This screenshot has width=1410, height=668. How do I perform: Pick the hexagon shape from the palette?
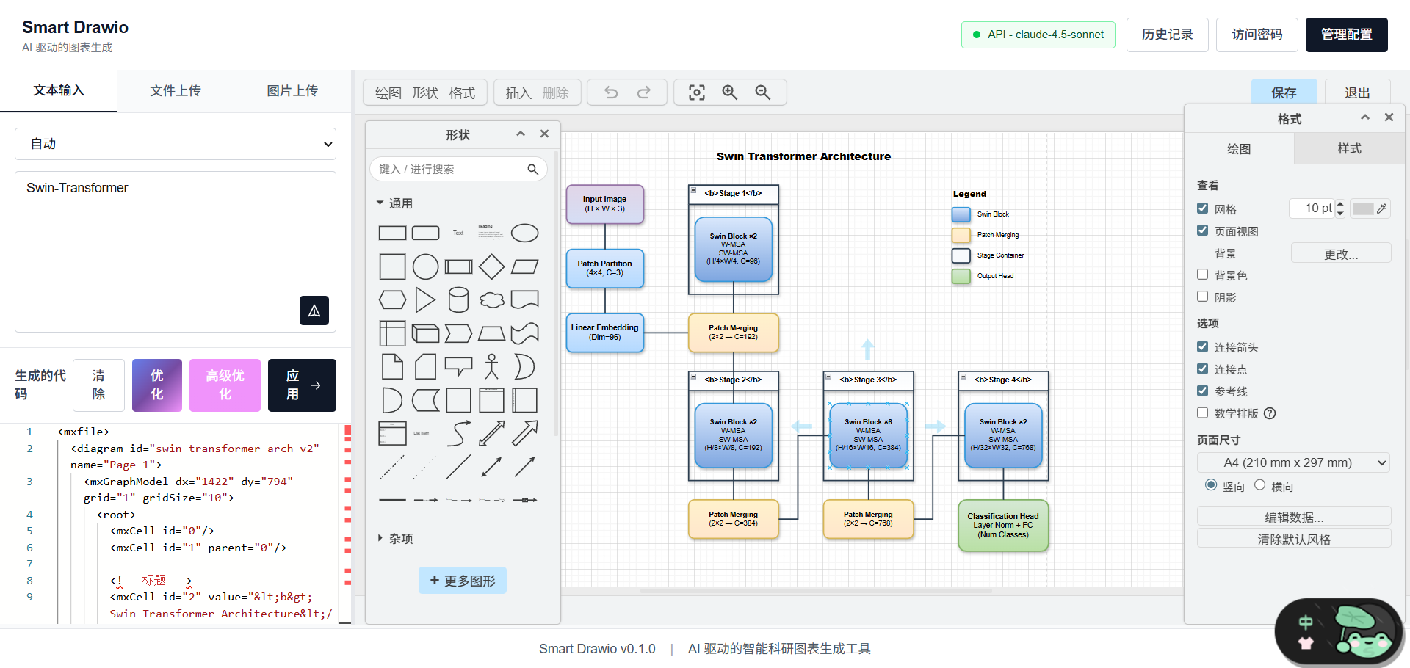[x=392, y=299]
